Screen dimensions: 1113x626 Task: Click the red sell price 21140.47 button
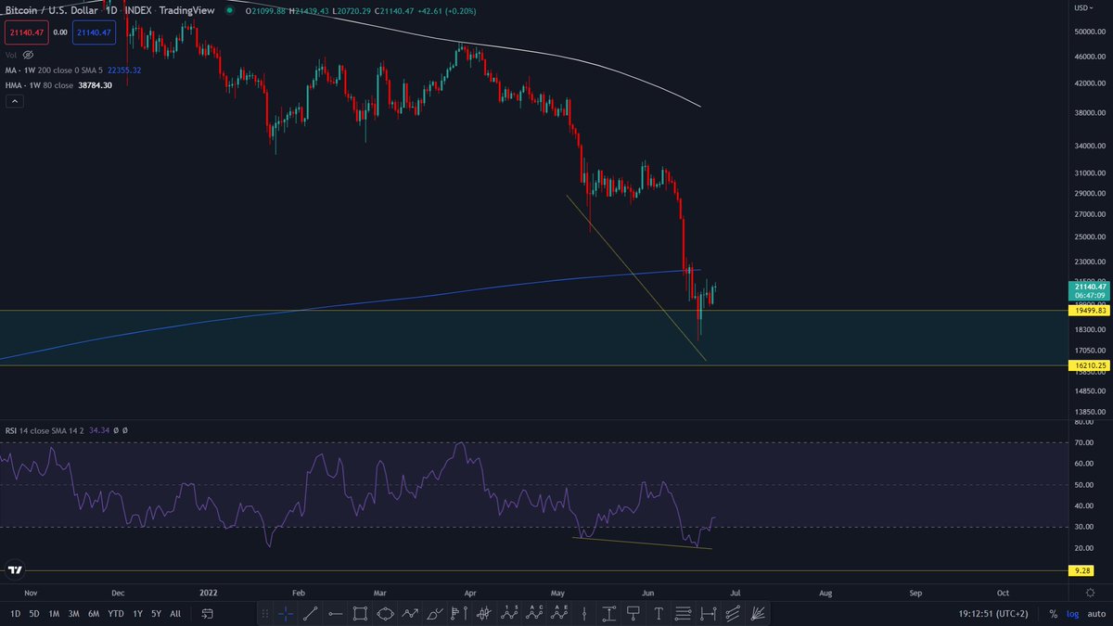(x=25, y=32)
